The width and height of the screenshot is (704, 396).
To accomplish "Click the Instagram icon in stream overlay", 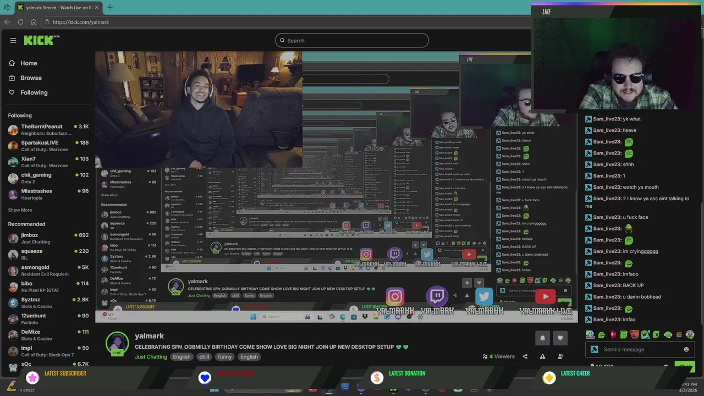I will coord(394,297).
